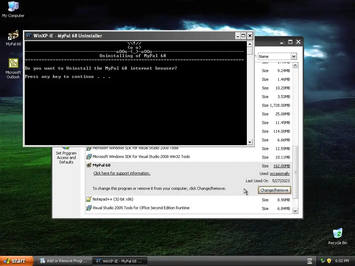Screen dimensions: 355x266
Task: Close the Add or Remove Programs window
Action: [298, 42]
